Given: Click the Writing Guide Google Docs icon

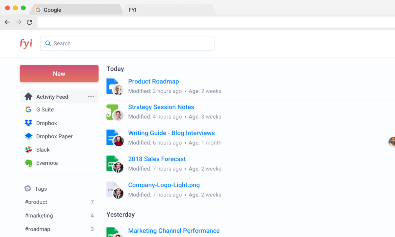Looking at the screenshot, I should pyautogui.click(x=112, y=137).
